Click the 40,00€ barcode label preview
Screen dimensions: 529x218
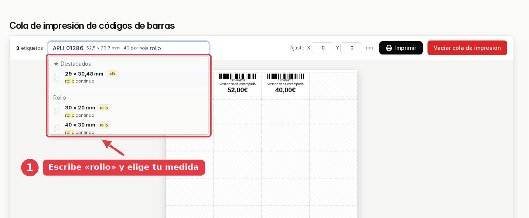tap(286, 84)
